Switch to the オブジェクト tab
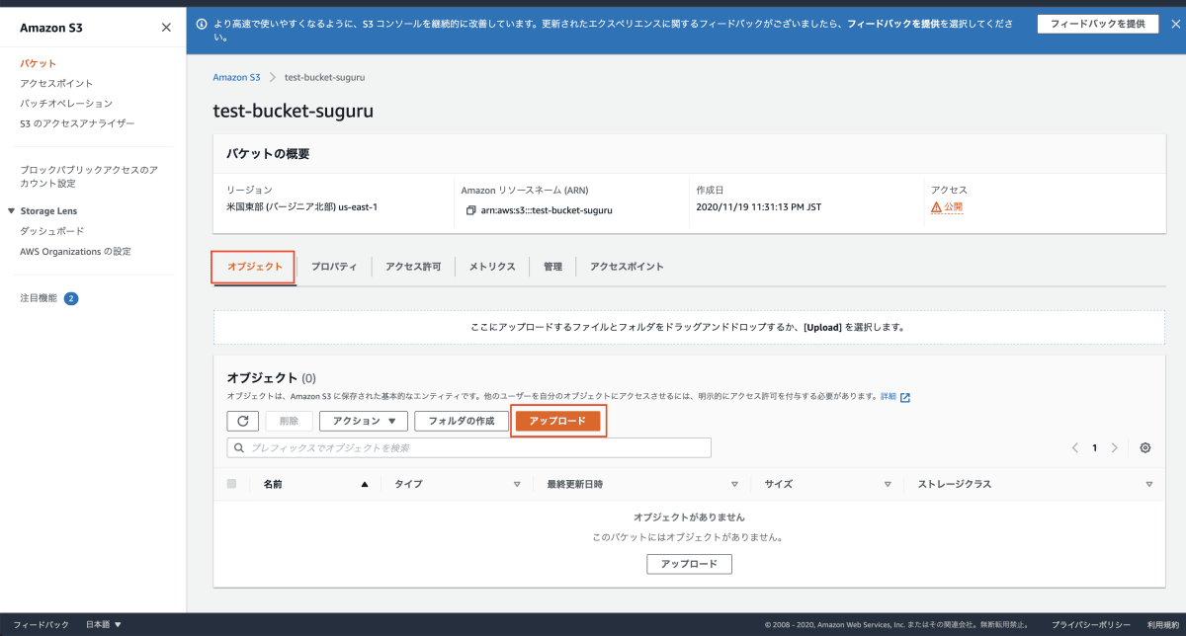Screen dimensions: 1186x636 point(255,267)
